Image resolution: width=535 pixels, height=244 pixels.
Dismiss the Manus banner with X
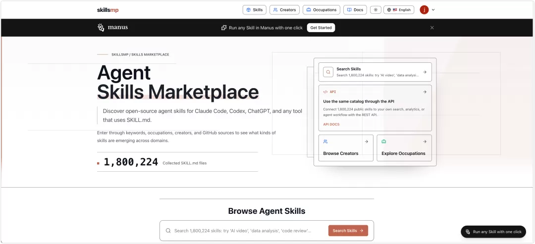[x=432, y=28]
